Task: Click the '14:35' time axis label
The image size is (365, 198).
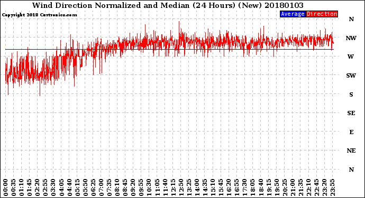Action: pos(205,187)
